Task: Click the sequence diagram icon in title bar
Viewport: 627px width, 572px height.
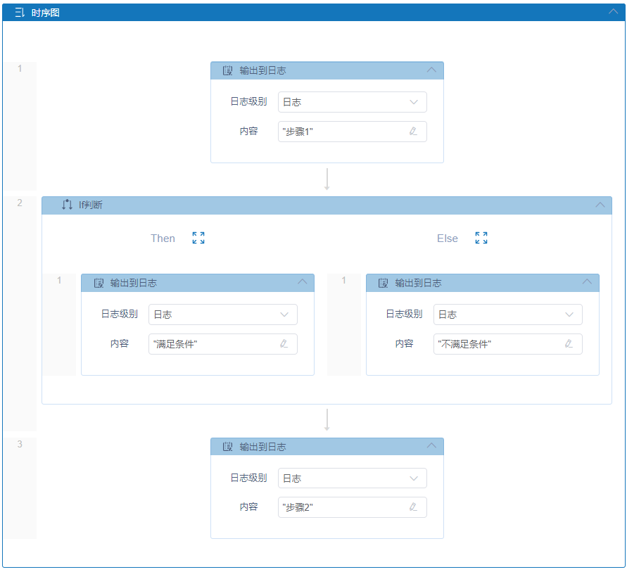Action: (x=20, y=13)
